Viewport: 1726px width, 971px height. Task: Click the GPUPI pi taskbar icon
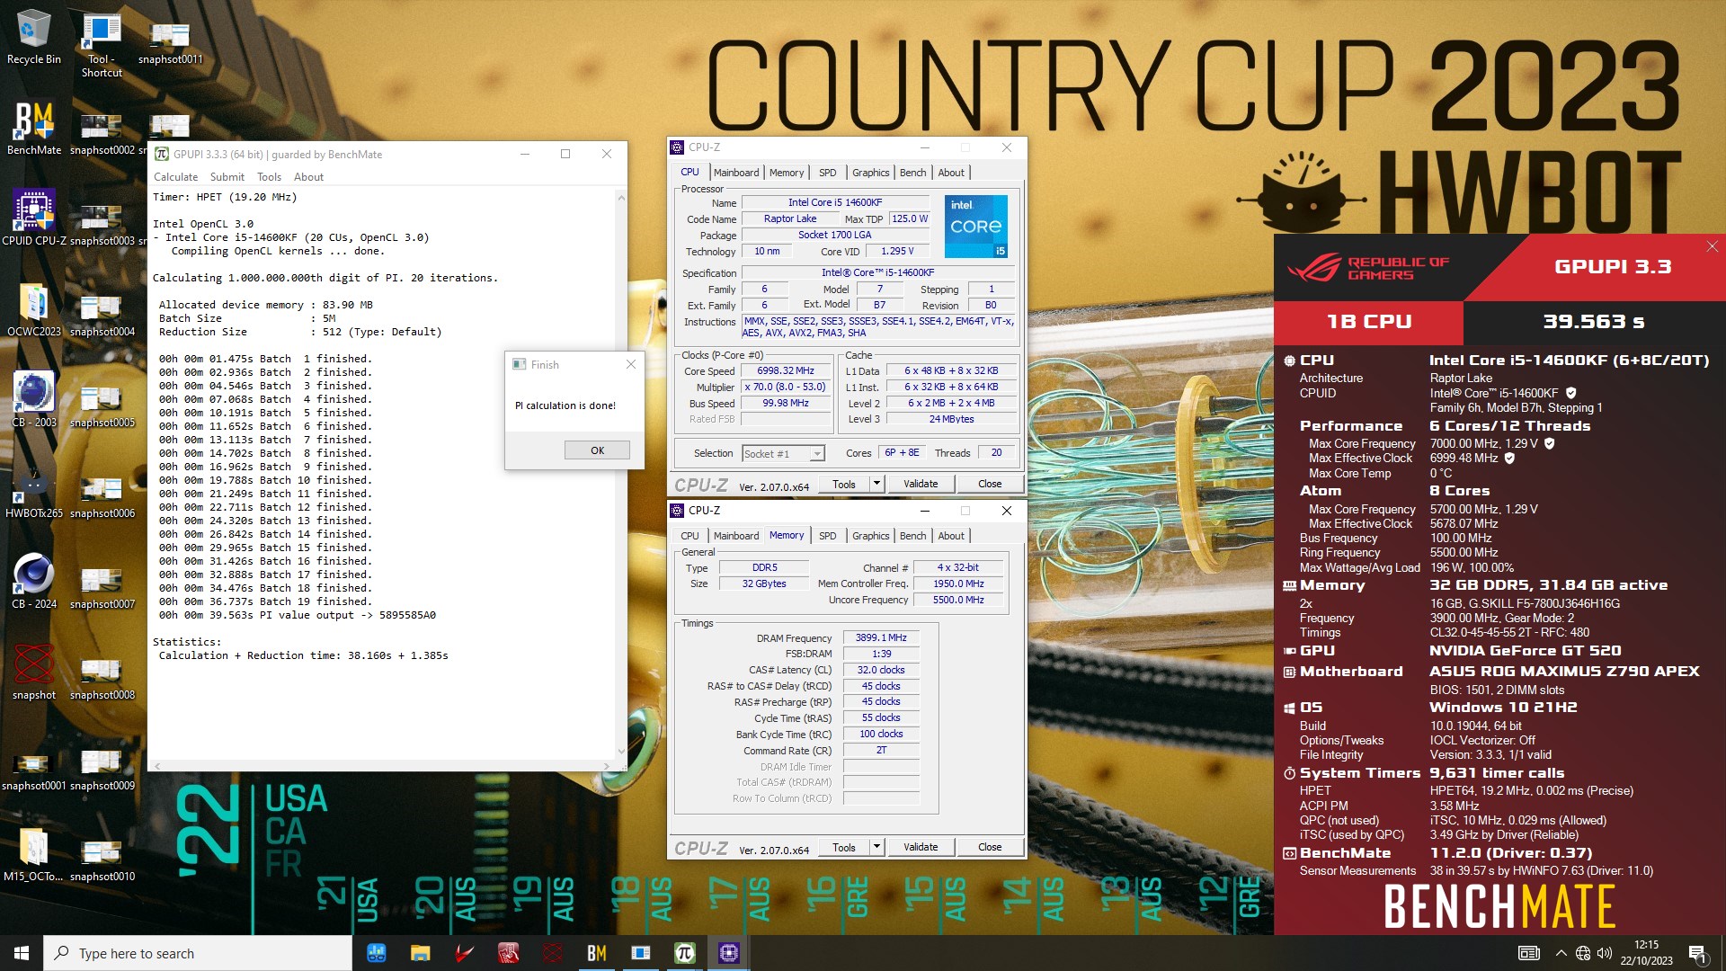[x=684, y=953]
